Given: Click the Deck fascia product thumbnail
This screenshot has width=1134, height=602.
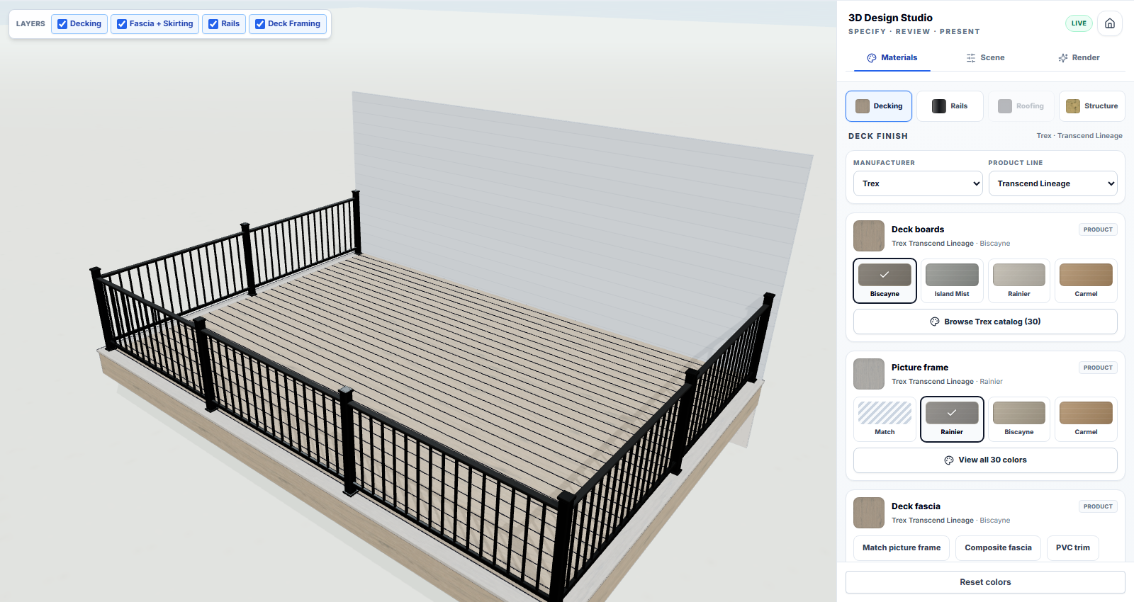Looking at the screenshot, I should (869, 513).
